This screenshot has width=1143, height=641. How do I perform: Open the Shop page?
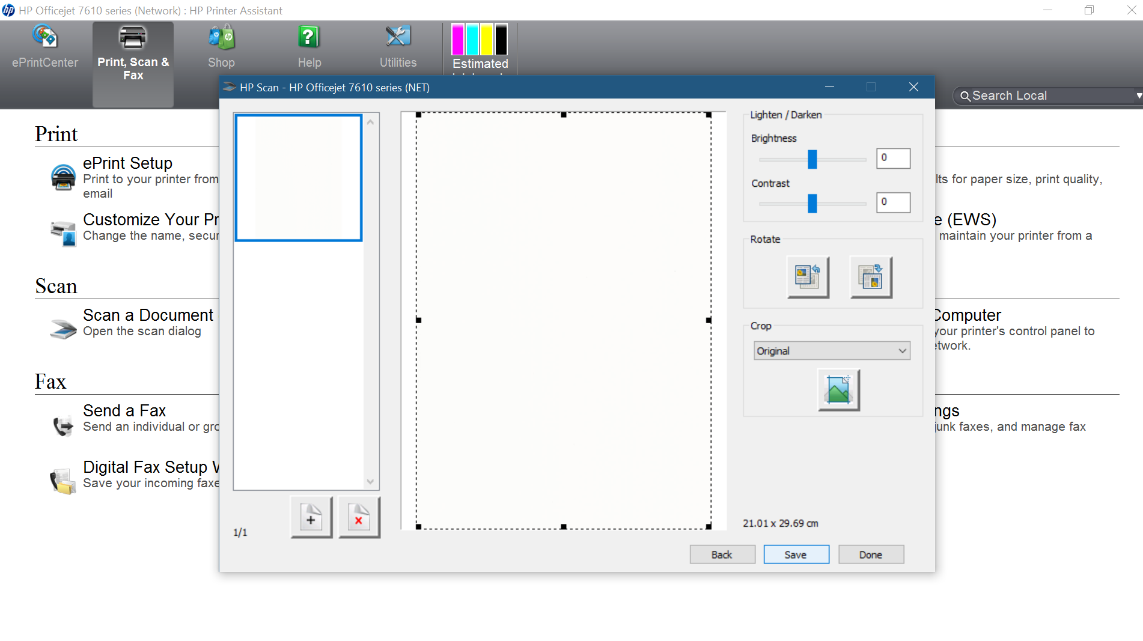click(x=221, y=45)
